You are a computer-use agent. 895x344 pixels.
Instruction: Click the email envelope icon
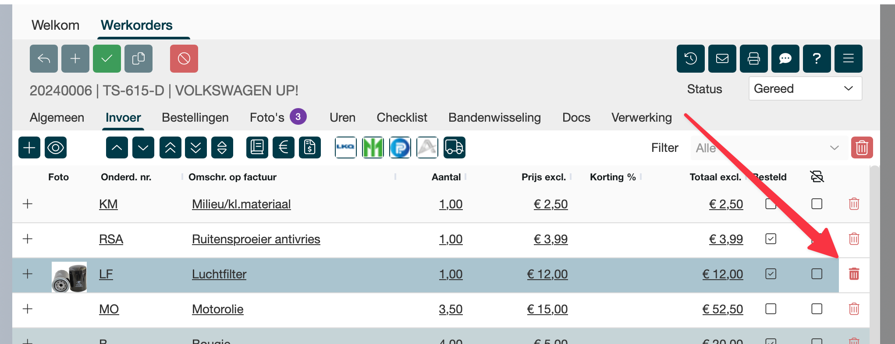coord(722,59)
